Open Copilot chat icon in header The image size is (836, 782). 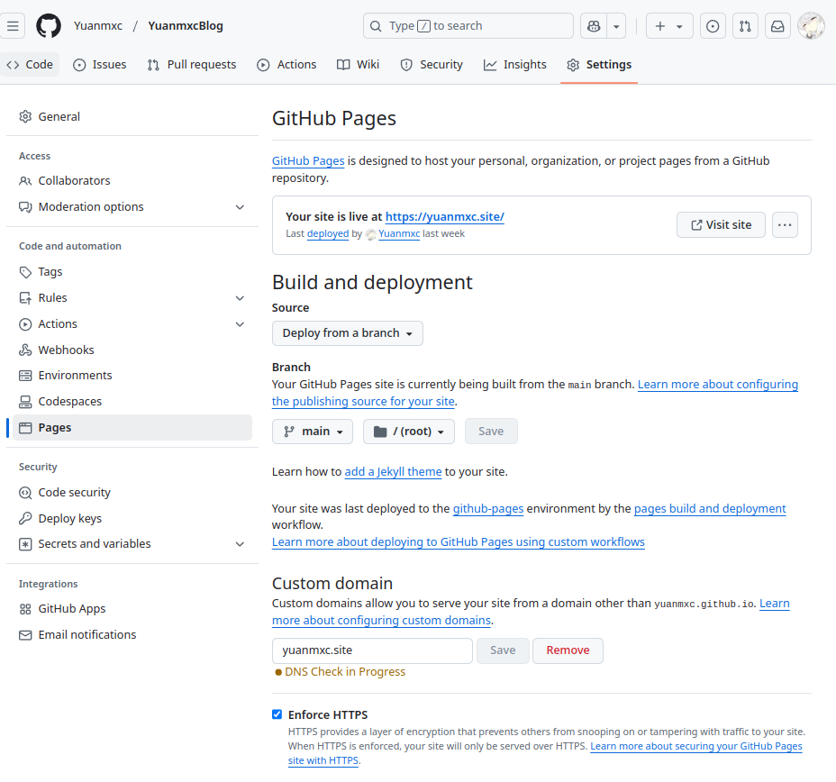coord(594,26)
